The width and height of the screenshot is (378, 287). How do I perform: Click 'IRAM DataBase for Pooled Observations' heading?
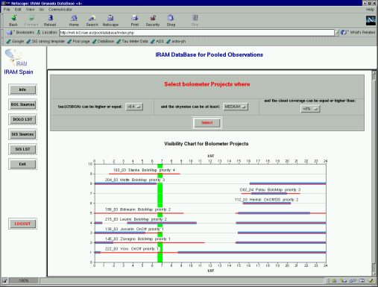coord(210,54)
